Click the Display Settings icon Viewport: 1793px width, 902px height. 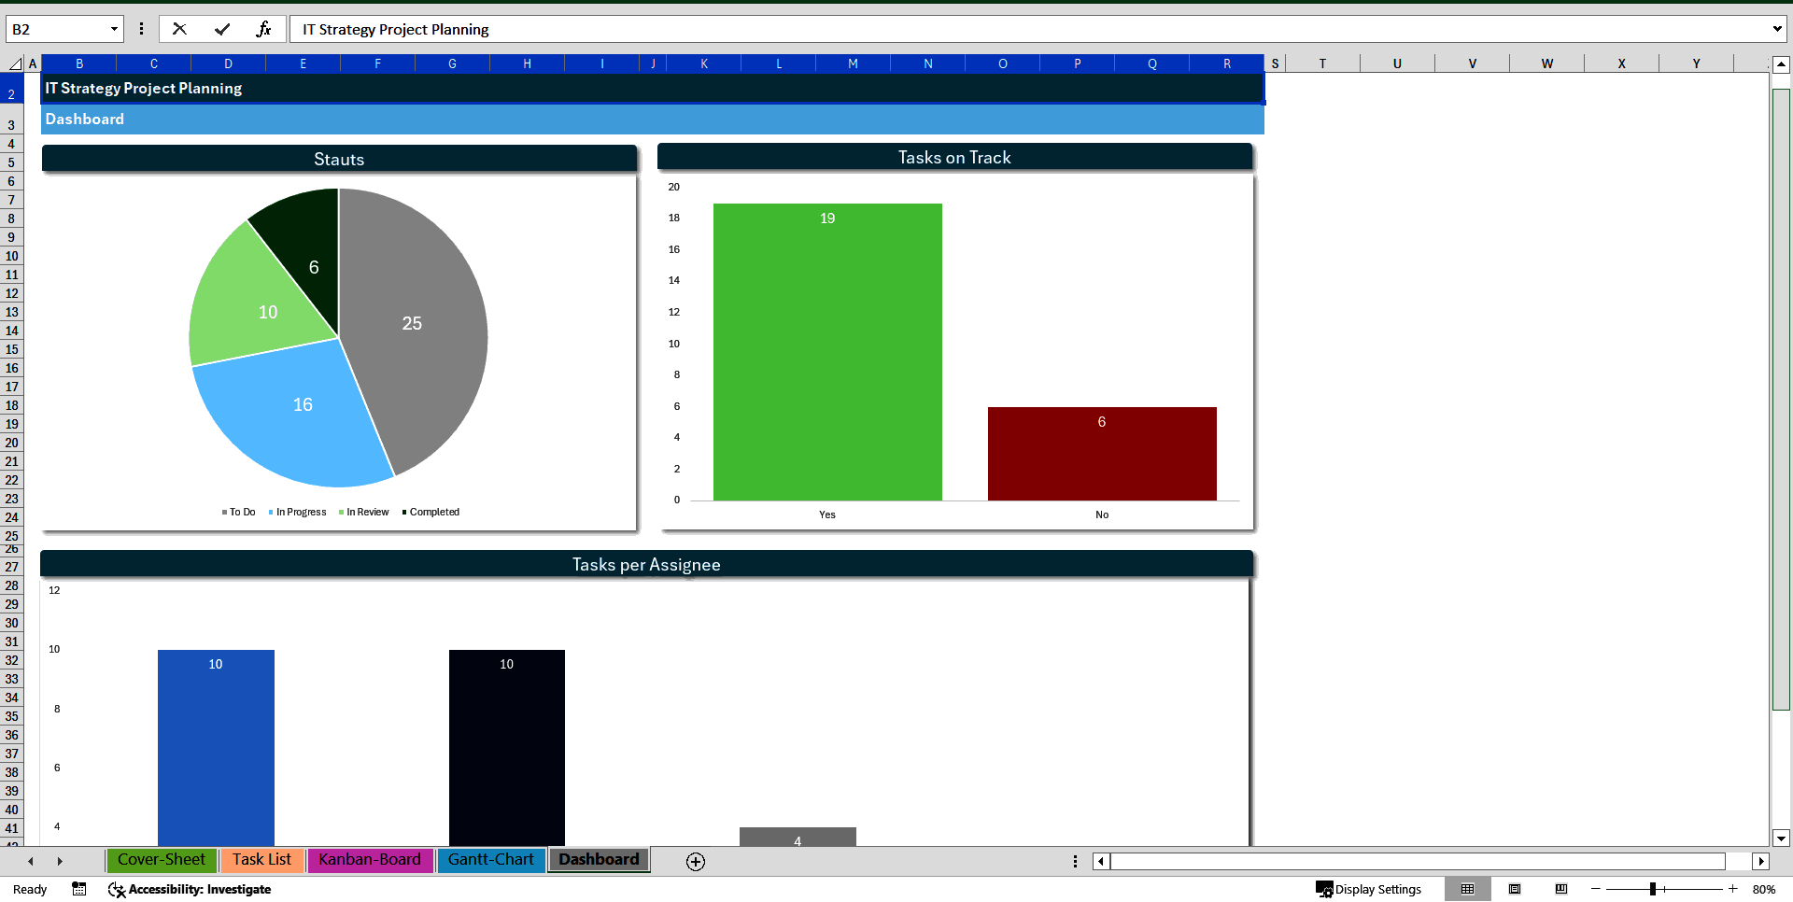[x=1370, y=889]
